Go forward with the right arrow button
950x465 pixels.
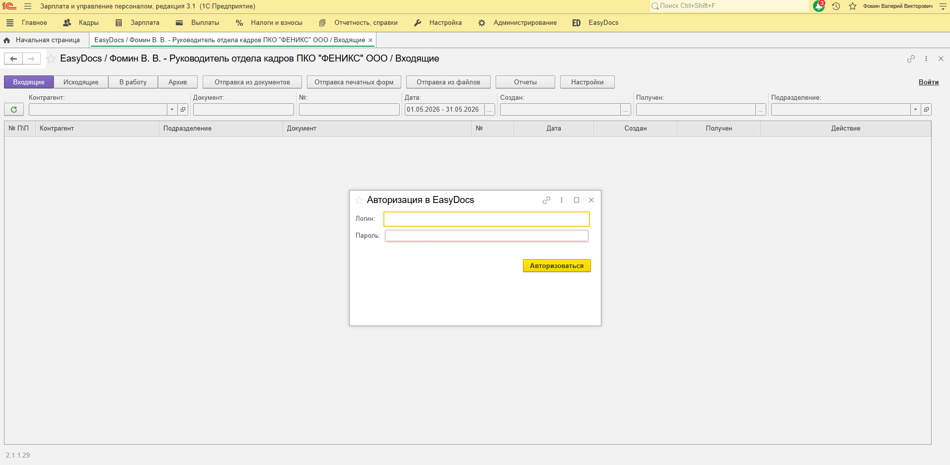coord(31,59)
